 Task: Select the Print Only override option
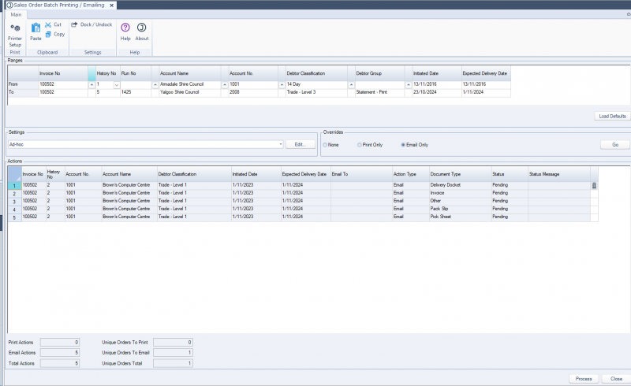[360, 145]
